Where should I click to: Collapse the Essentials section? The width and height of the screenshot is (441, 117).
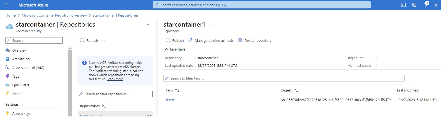pyautogui.click(x=167, y=49)
